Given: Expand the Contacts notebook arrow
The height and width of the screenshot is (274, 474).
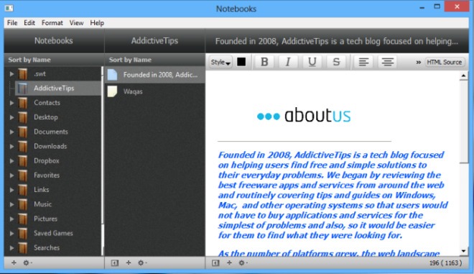Looking at the screenshot, I should pyautogui.click(x=11, y=103).
